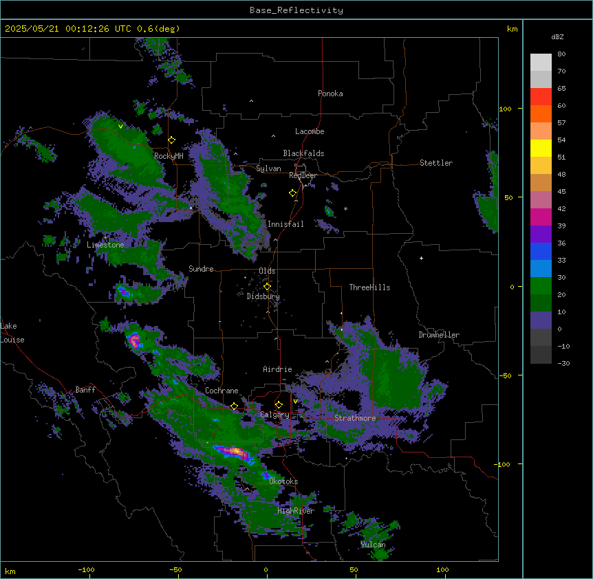Click the light gray 80 dBZ swatch
The image size is (593, 579).
(541, 63)
